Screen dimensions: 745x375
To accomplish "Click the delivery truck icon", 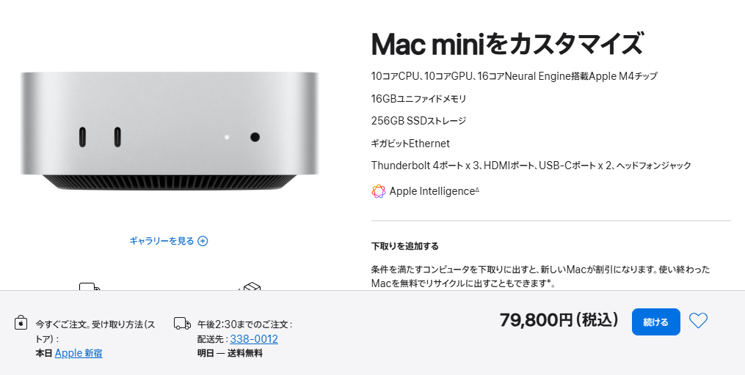I will coord(182,323).
